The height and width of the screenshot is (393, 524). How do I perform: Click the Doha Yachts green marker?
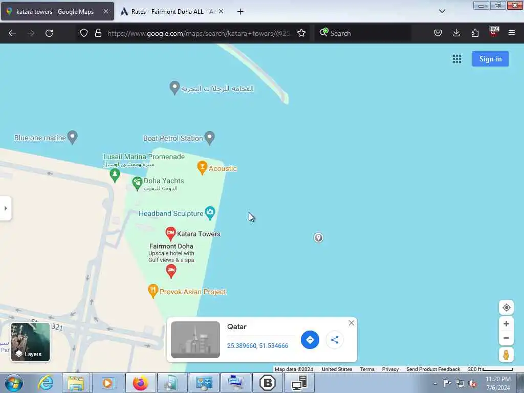137,184
